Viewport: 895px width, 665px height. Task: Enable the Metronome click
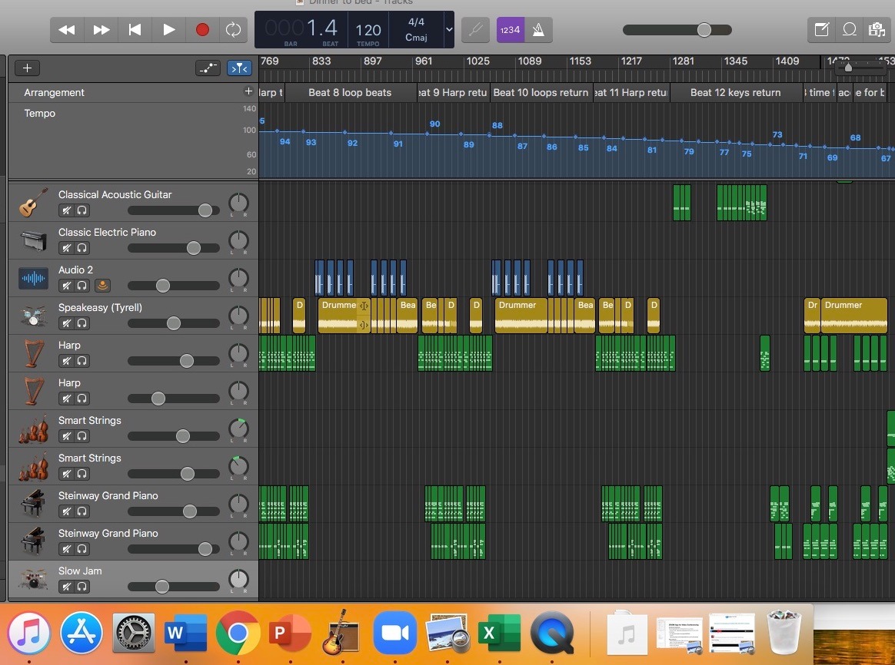point(539,30)
